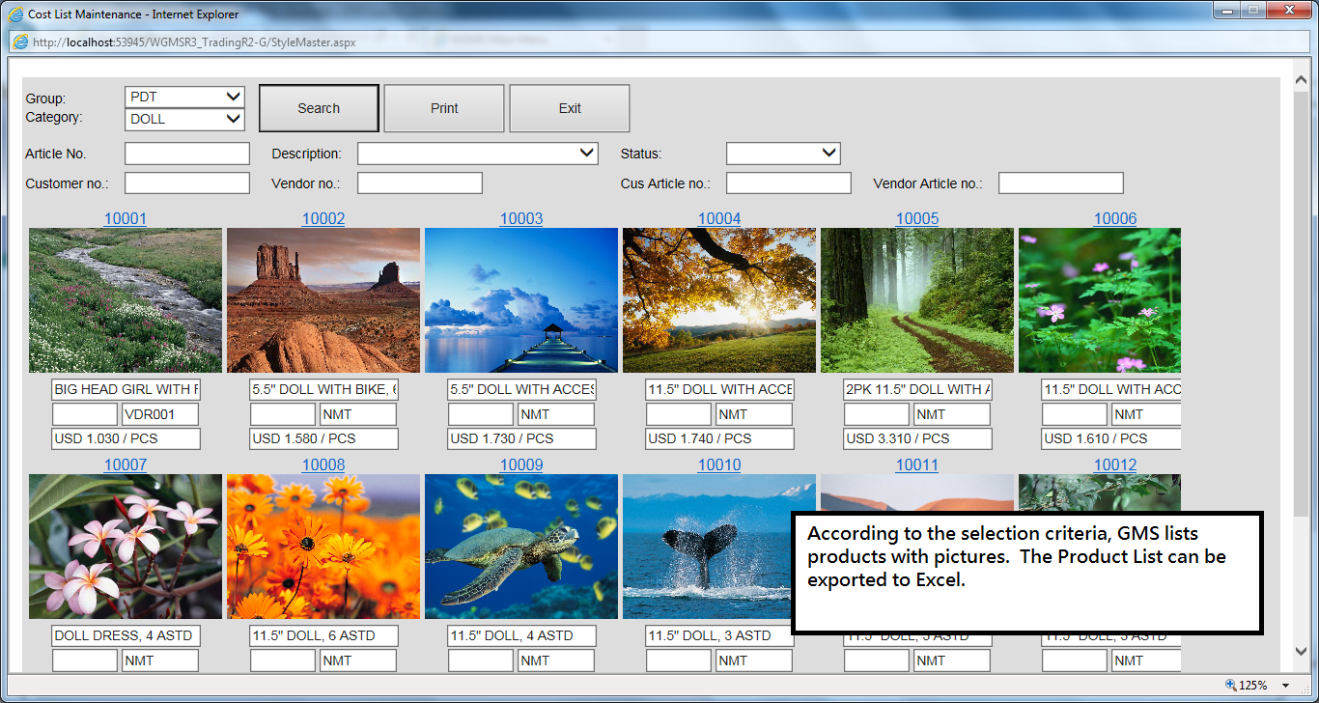
Task: Open article link 10010
Action: 719,464
